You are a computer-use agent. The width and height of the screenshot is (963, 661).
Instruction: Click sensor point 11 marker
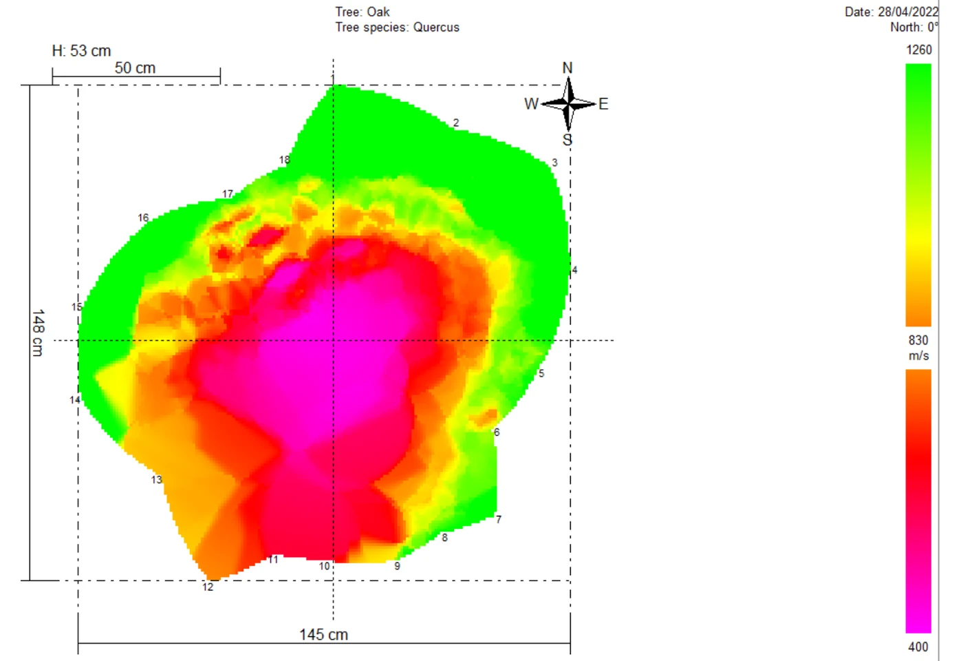click(273, 559)
